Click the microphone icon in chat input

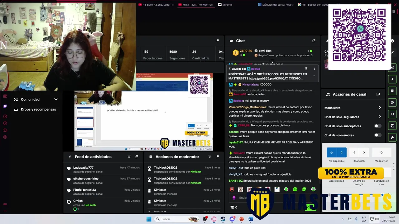pos(234,198)
